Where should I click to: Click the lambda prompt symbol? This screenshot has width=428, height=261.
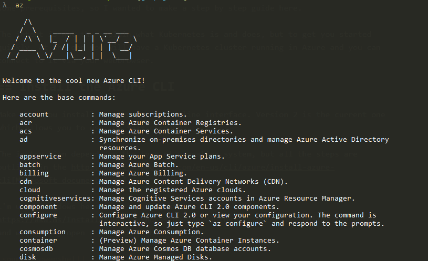[x=5, y=5]
